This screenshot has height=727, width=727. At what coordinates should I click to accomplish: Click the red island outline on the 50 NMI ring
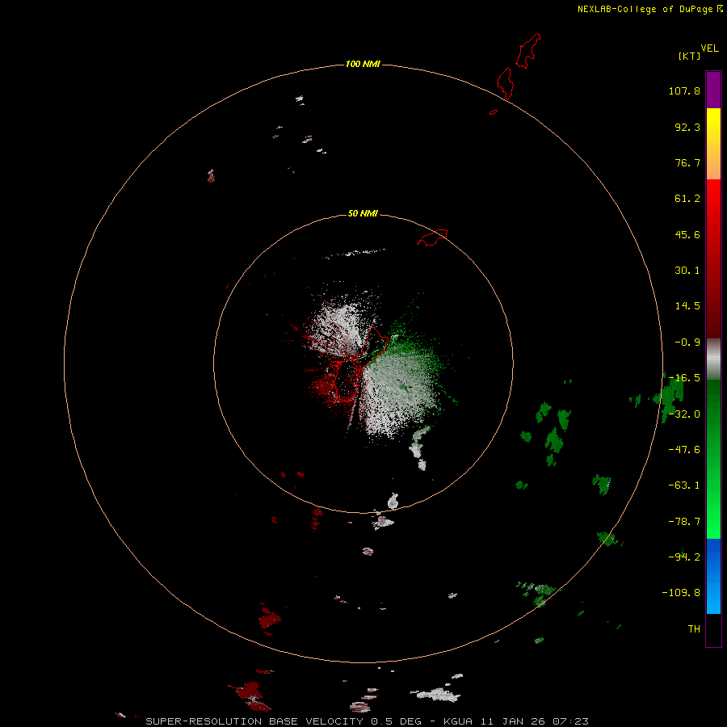(432, 237)
